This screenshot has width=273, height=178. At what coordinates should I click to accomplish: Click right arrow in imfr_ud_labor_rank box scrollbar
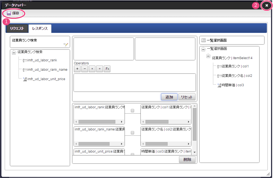point(121,122)
